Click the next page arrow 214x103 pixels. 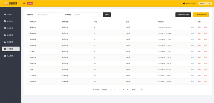coord(127,90)
